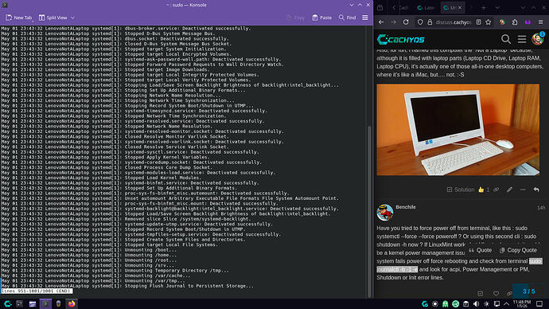
Task: Open the forum hamburger sidebar menu
Action: [522, 39]
